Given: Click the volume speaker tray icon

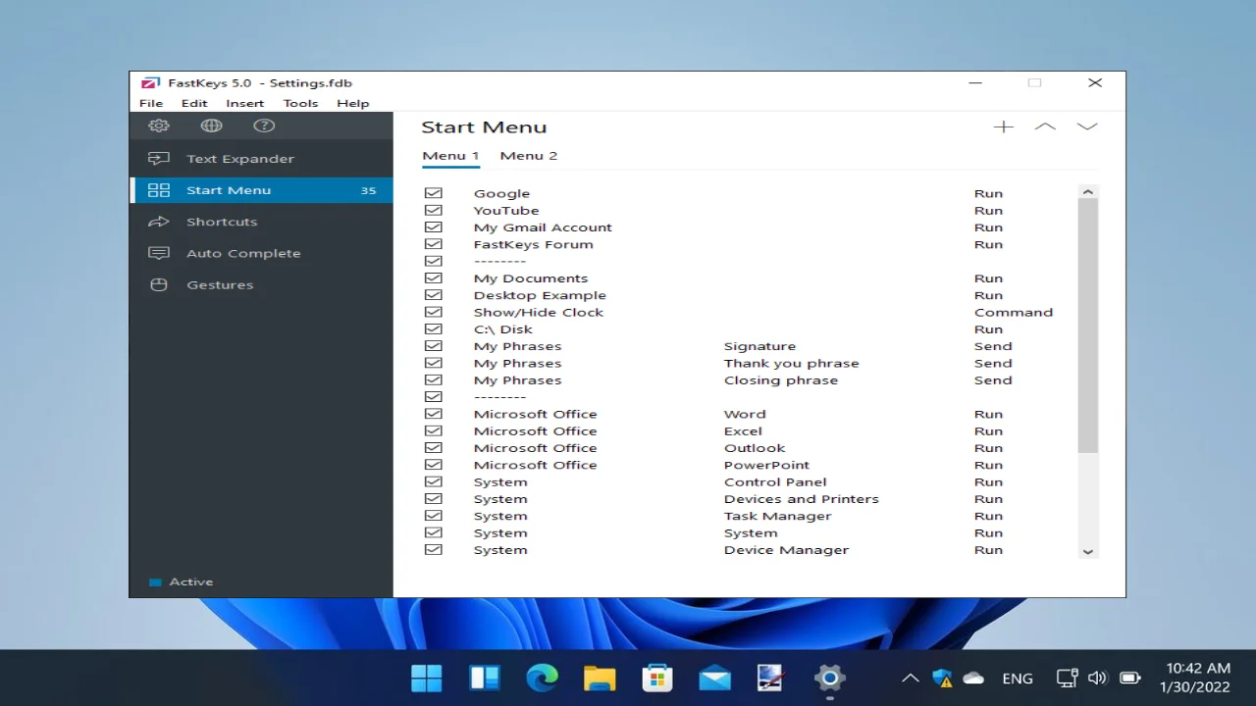Looking at the screenshot, I should point(1097,678).
